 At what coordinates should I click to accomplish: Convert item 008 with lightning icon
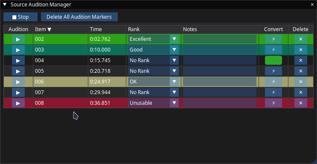point(273,103)
